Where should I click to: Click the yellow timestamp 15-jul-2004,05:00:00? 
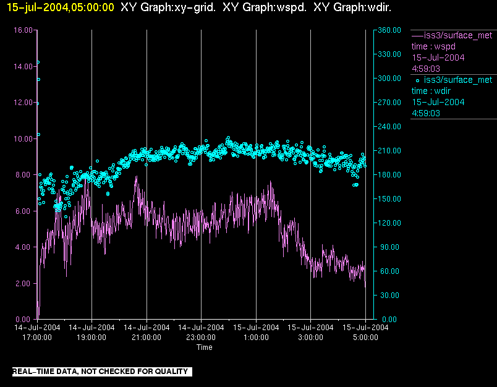(x=60, y=7)
